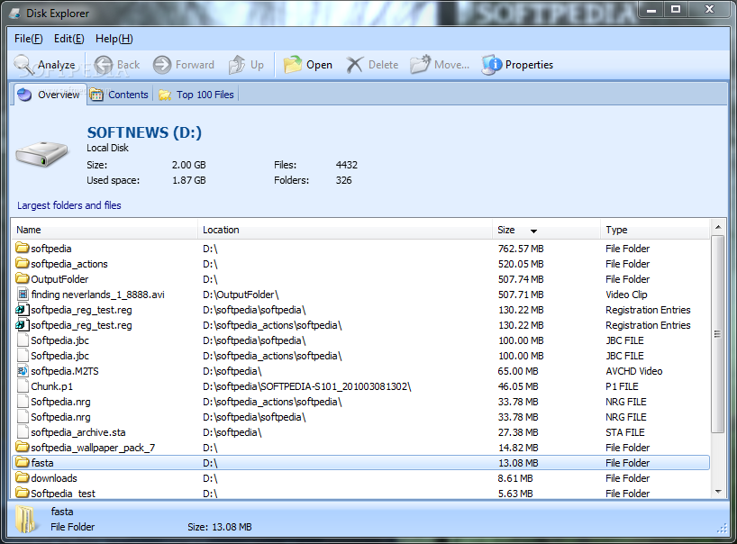
Task: Click the softpedia.M2TS video icon
Action: (x=23, y=371)
